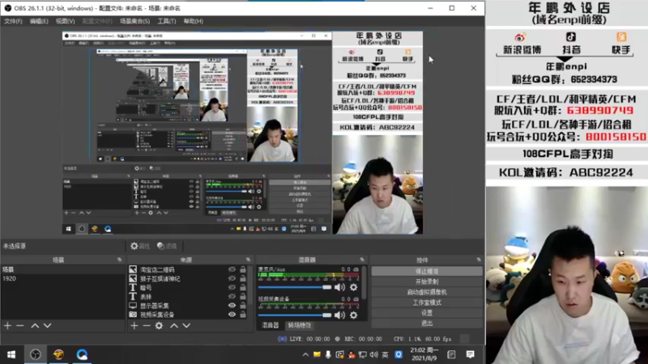
Task: Open the 文件(F) menu
Action: click(x=13, y=21)
